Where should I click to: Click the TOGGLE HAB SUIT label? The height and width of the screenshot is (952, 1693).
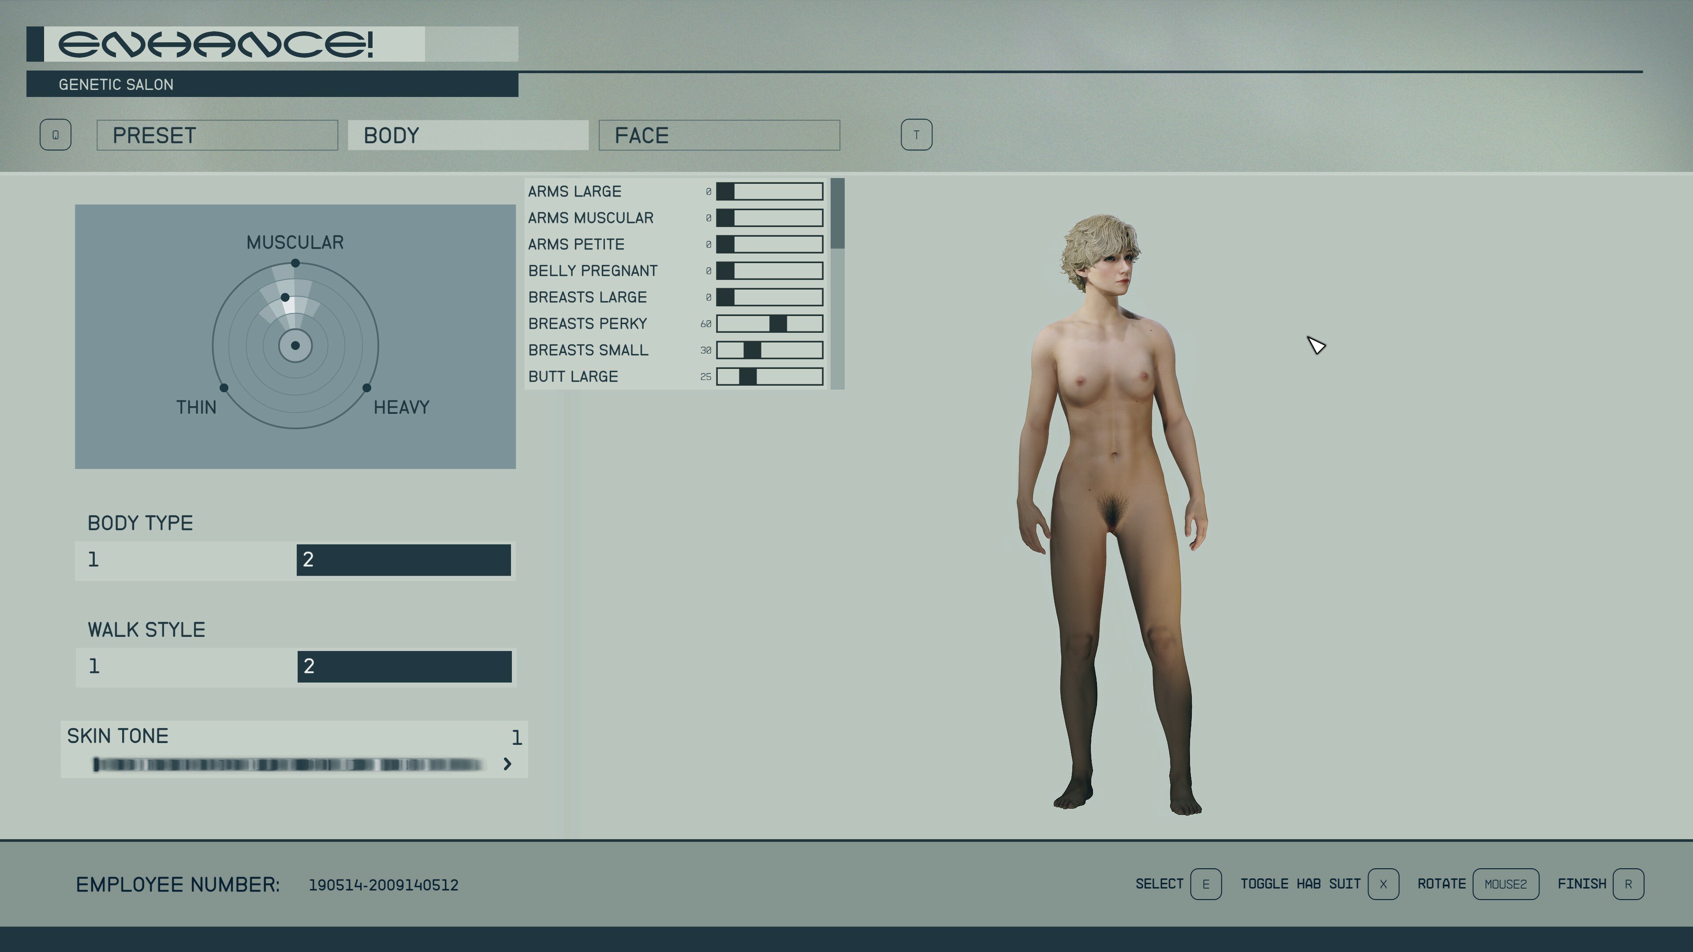coord(1300,884)
